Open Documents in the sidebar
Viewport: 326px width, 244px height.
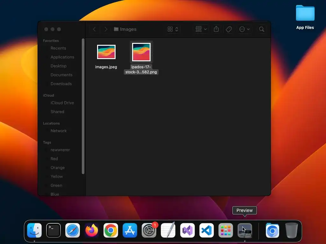(61, 75)
